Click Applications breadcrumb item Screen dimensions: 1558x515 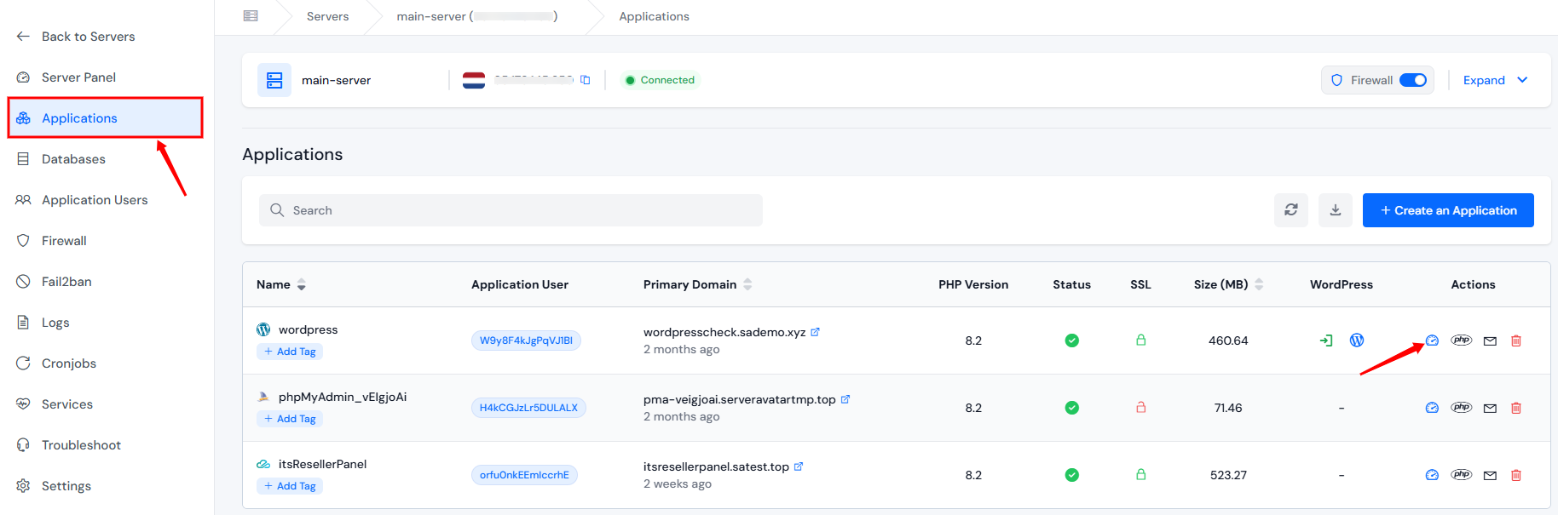[x=655, y=16]
